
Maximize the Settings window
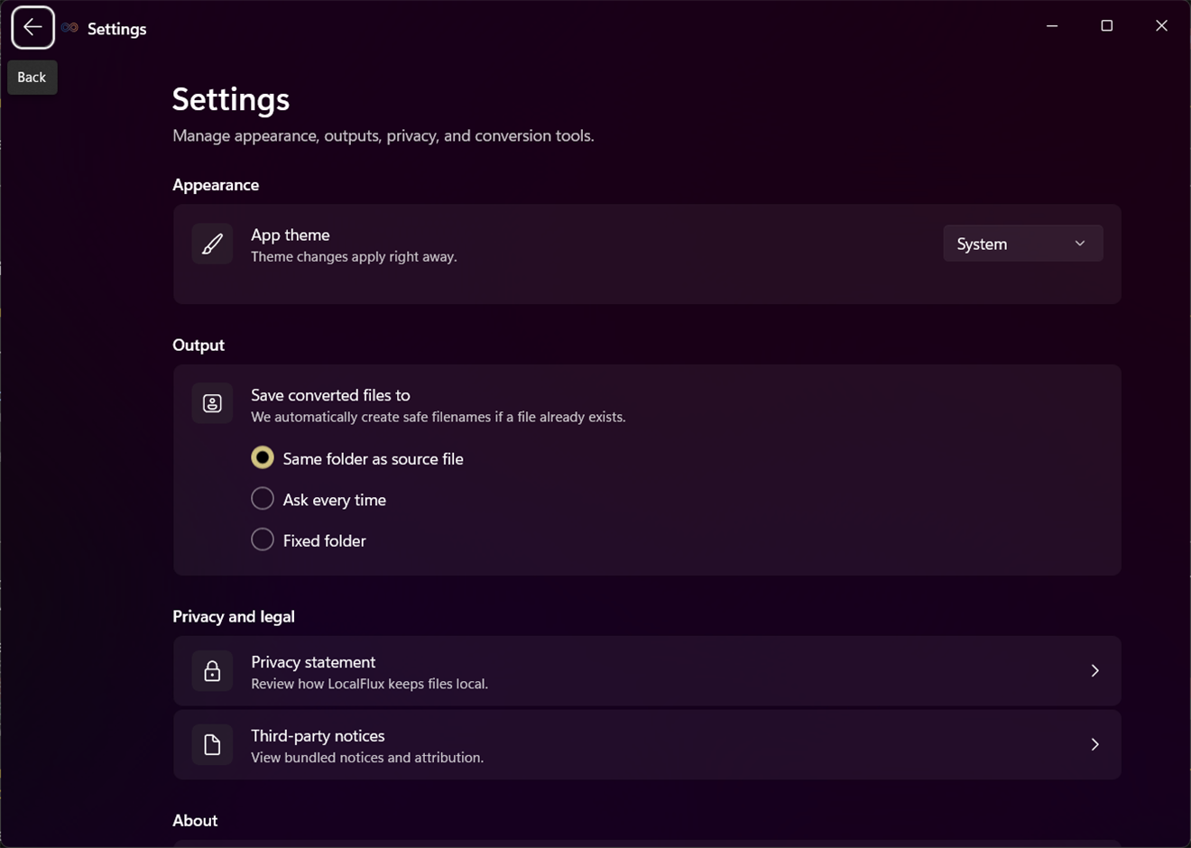coord(1107,26)
